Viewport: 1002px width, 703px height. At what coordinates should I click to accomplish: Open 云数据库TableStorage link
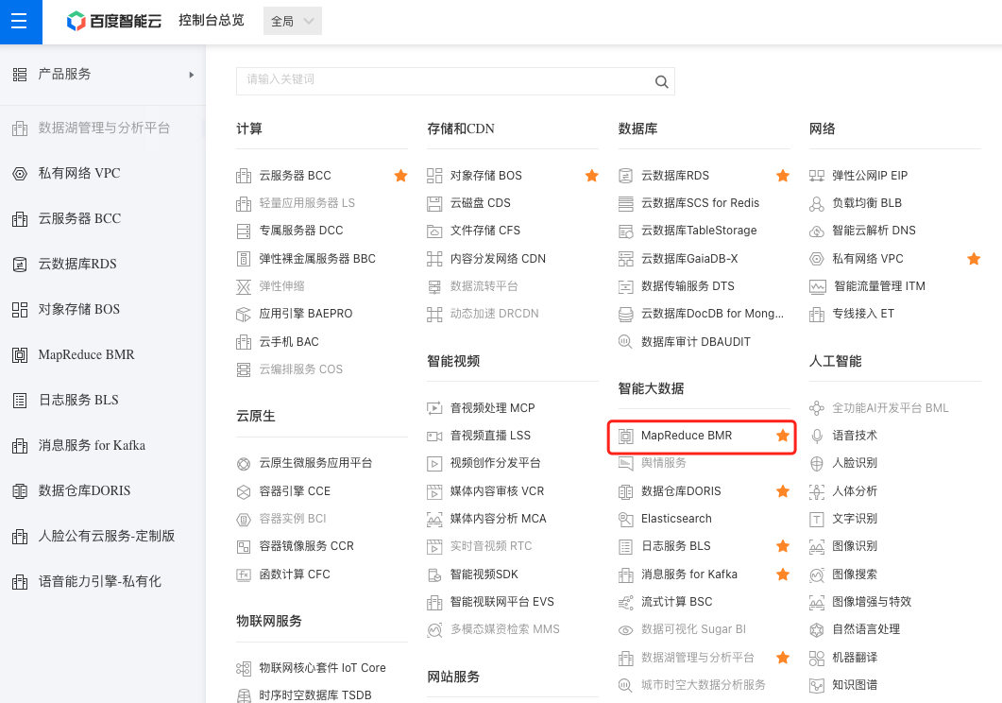(699, 230)
